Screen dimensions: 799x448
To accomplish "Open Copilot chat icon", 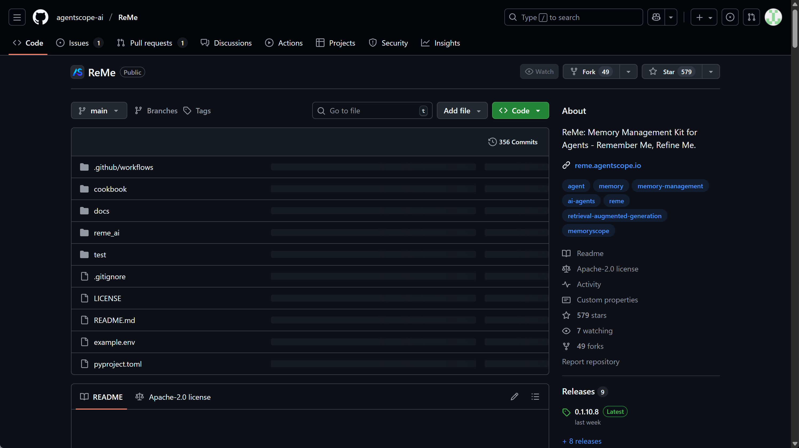I will [x=656, y=17].
